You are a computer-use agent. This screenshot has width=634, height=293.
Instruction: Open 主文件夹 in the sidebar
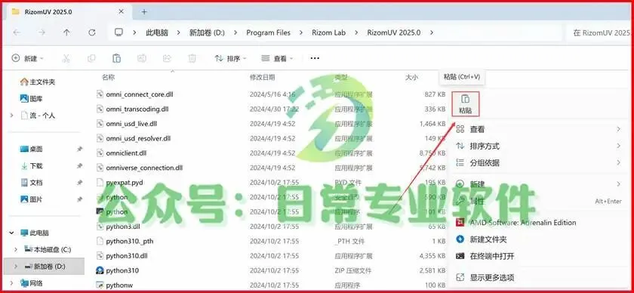[38, 82]
